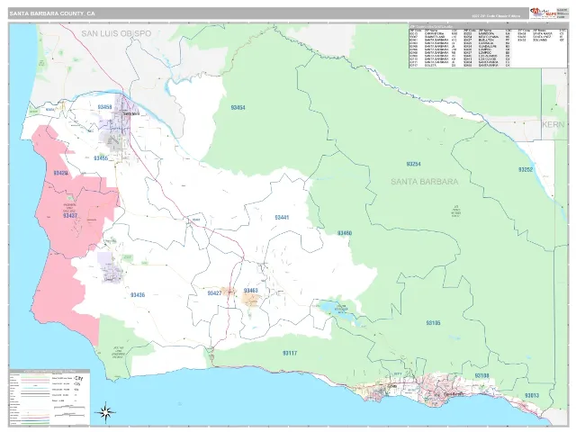Click the 'SAN LUIS OBISPO' county label

(x=116, y=33)
